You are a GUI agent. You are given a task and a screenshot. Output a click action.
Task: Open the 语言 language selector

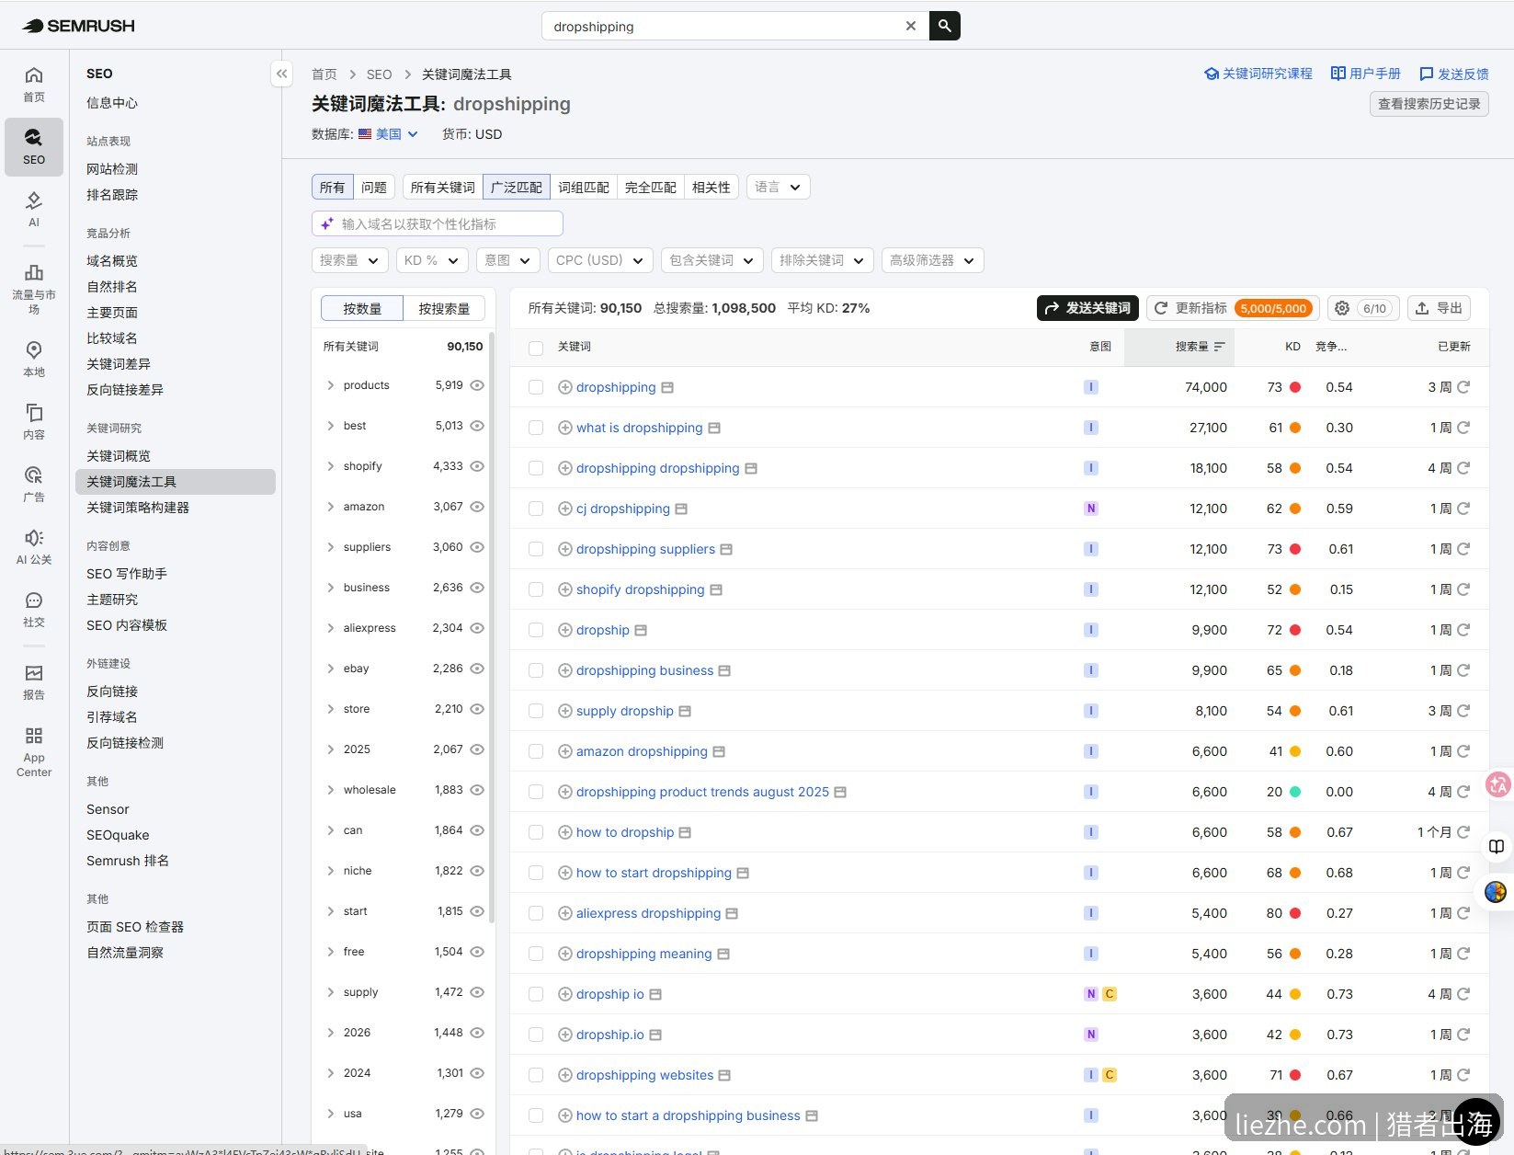(779, 187)
